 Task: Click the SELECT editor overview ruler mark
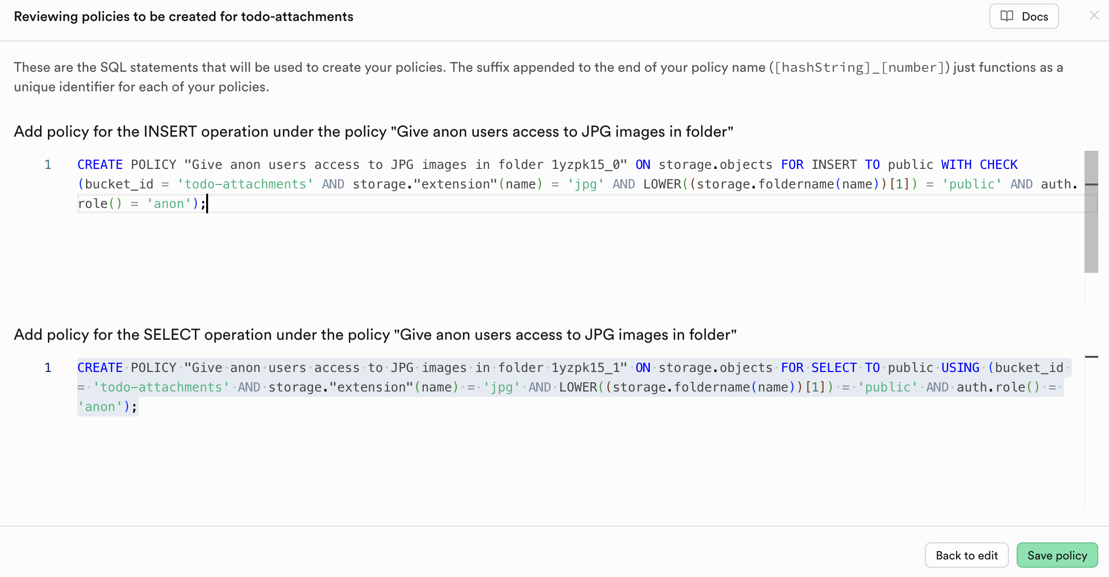pos(1091,357)
